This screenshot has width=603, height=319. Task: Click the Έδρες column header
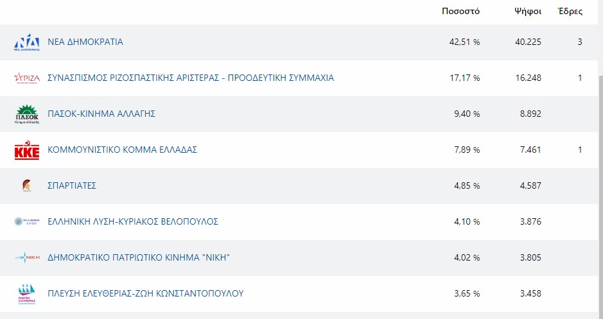pos(570,11)
